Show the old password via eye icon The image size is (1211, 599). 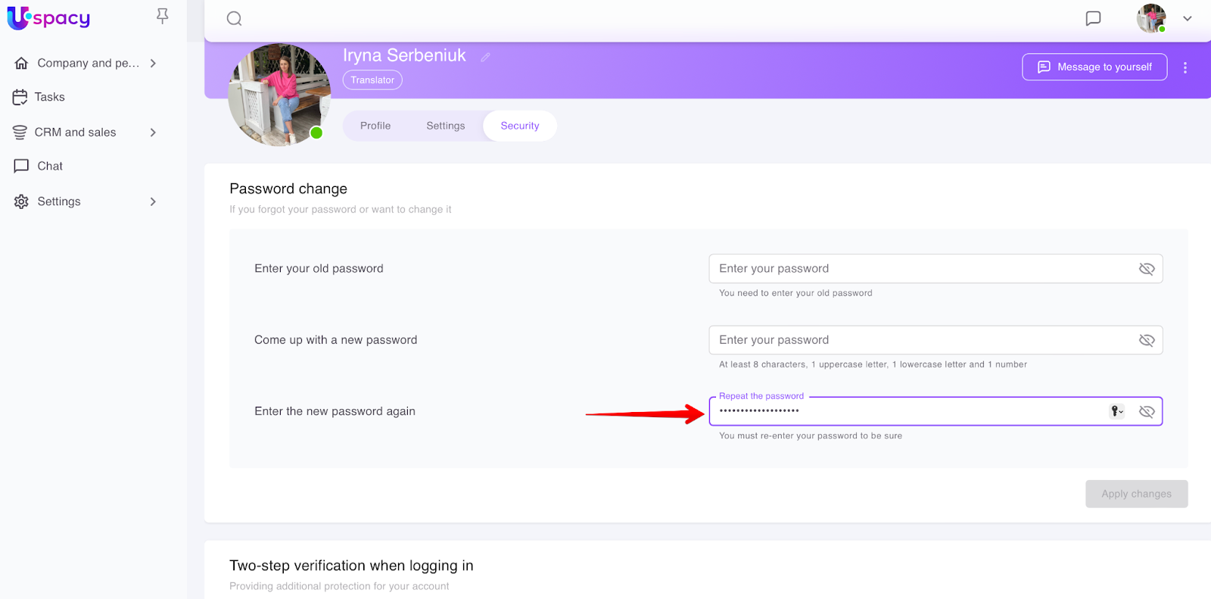pos(1147,269)
